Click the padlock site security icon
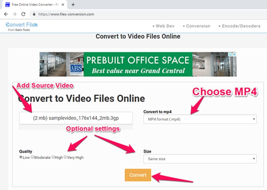Image resolution: width=267 pixels, height=190 pixels. coord(34,14)
